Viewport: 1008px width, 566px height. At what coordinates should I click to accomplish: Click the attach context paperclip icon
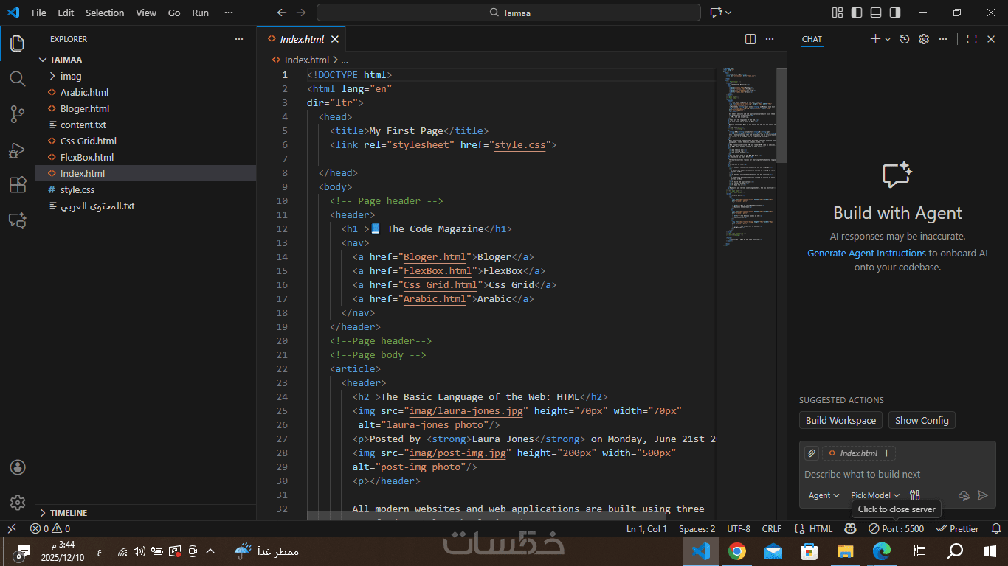coord(811,453)
